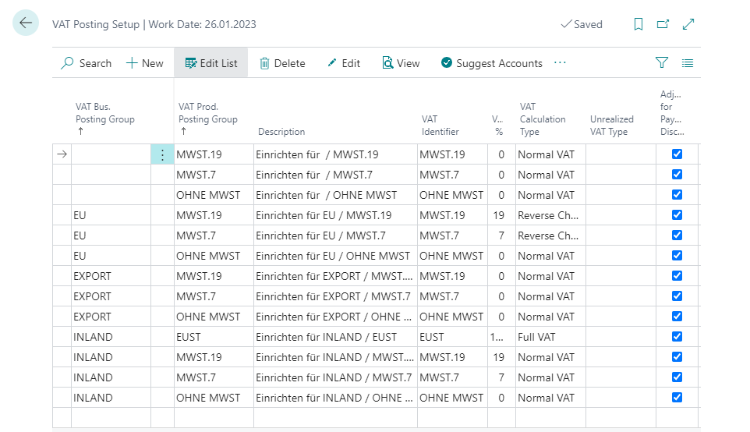Click 'Einrichten für INLAND / MWST.7' description
The height and width of the screenshot is (432, 750).
click(x=335, y=377)
